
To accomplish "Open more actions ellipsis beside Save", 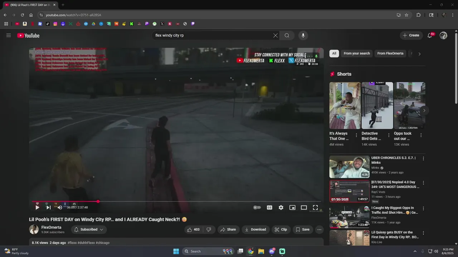I will tap(320, 230).
